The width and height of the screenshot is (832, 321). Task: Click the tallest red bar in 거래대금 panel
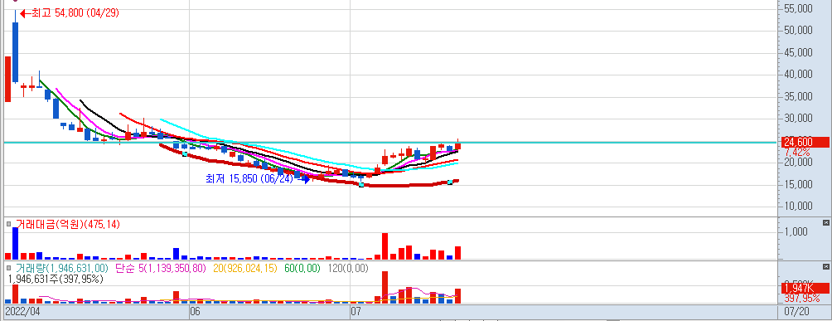pos(385,246)
